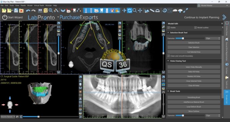This screenshot has height=122, width=230.
Task: Click the cloud upload toolbar icon
Action: point(180,11)
